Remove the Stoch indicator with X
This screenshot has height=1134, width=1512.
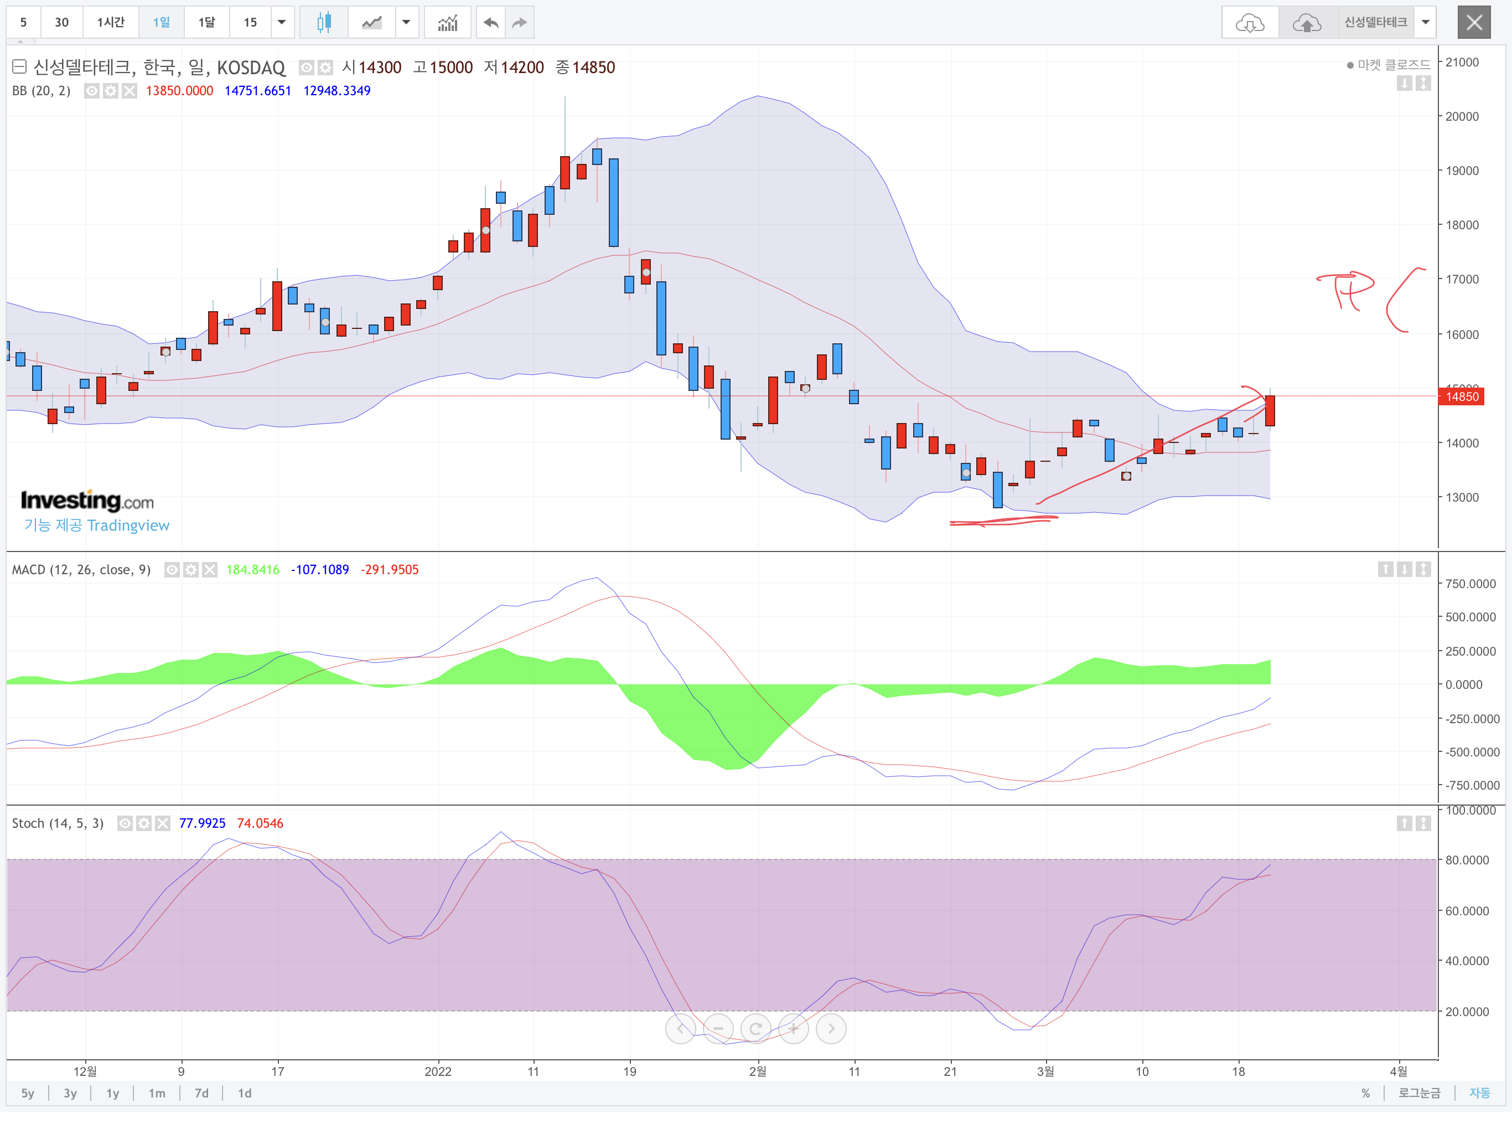(x=162, y=823)
